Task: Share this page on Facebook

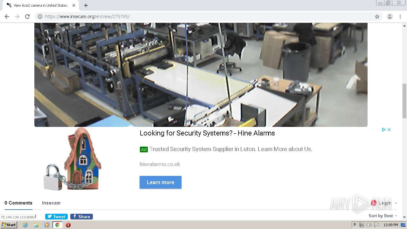Action: coord(81,217)
